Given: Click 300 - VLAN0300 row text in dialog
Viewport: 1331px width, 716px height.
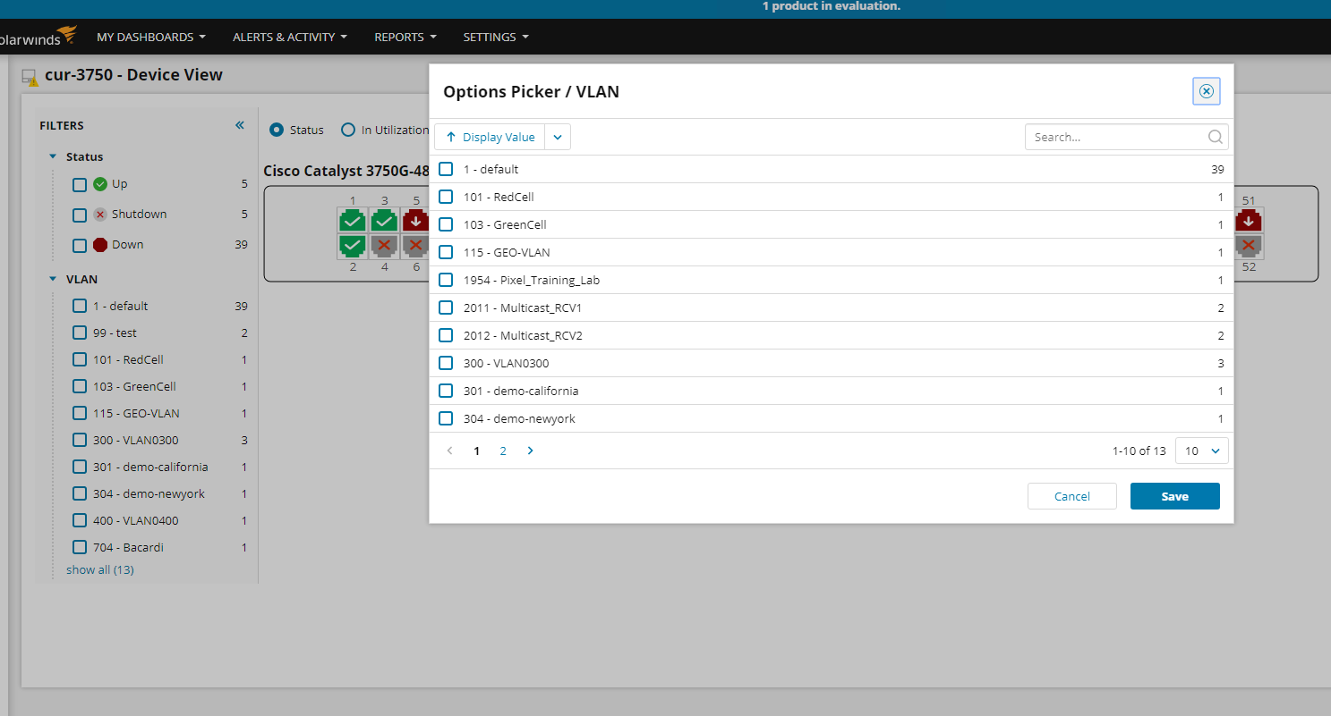Looking at the screenshot, I should 507,363.
